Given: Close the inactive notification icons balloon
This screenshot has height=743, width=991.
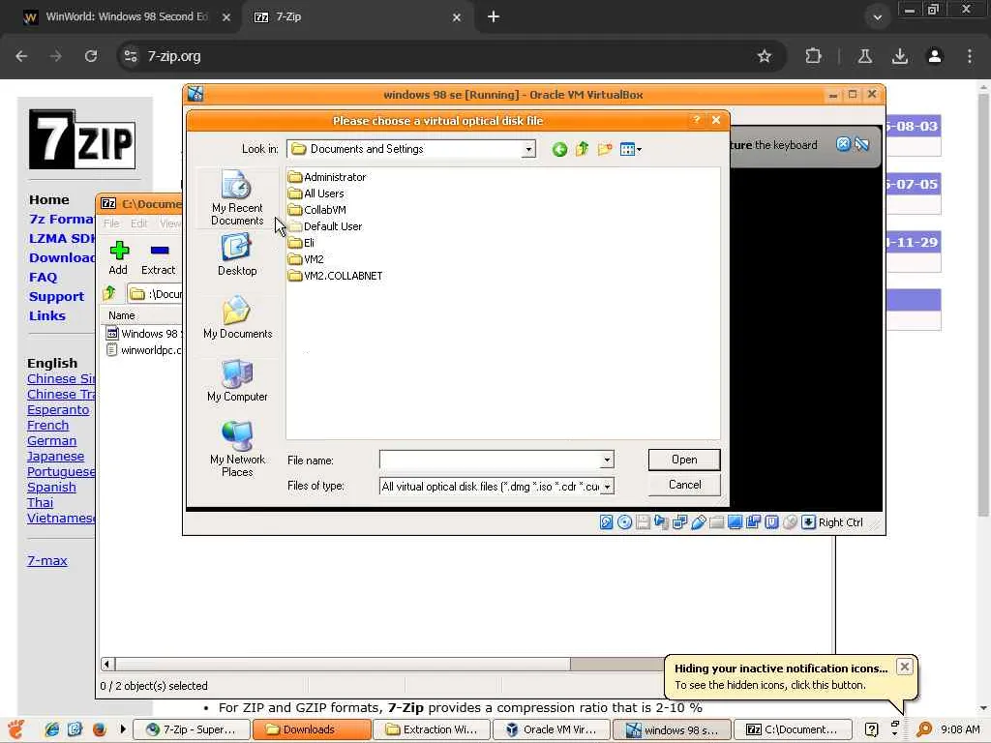Looking at the screenshot, I should (905, 667).
